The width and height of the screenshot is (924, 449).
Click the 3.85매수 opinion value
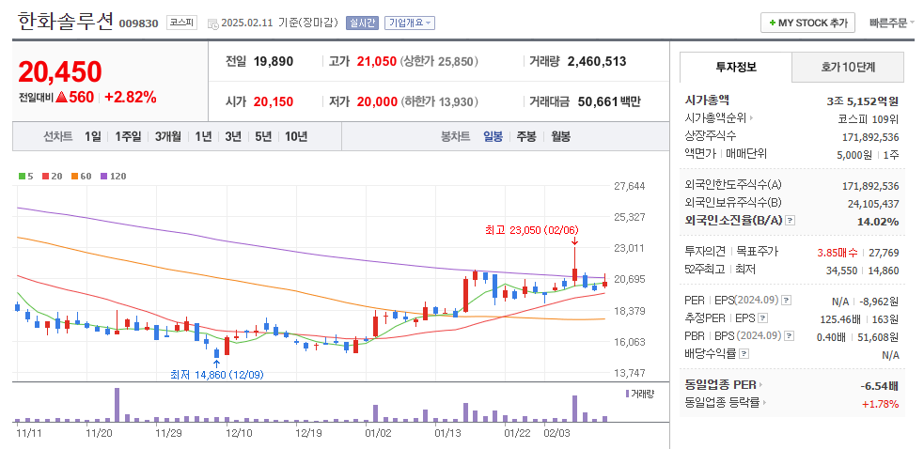coord(838,253)
